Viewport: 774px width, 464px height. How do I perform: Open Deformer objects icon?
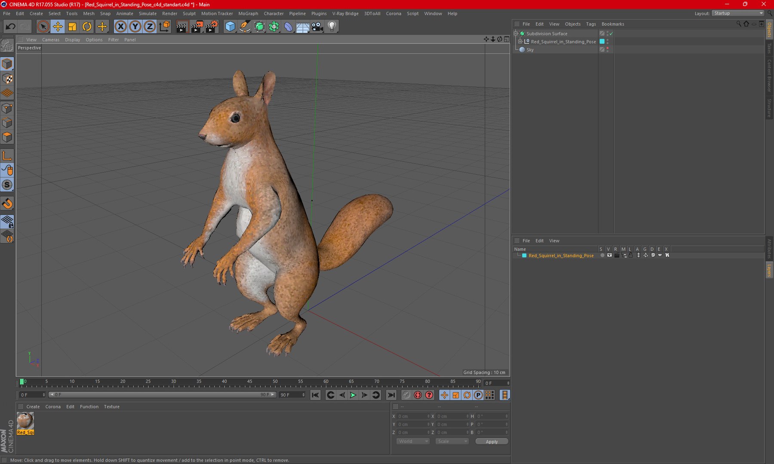coord(288,27)
